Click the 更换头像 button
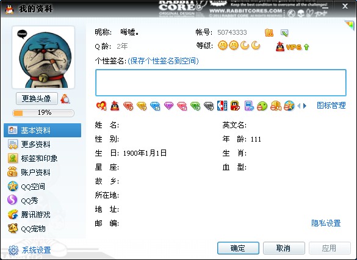Screen dimensions: 357x260 click(37, 99)
